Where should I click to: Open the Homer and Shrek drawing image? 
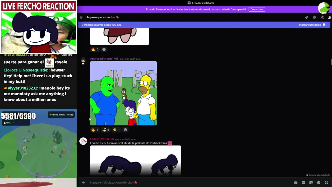click(x=123, y=93)
